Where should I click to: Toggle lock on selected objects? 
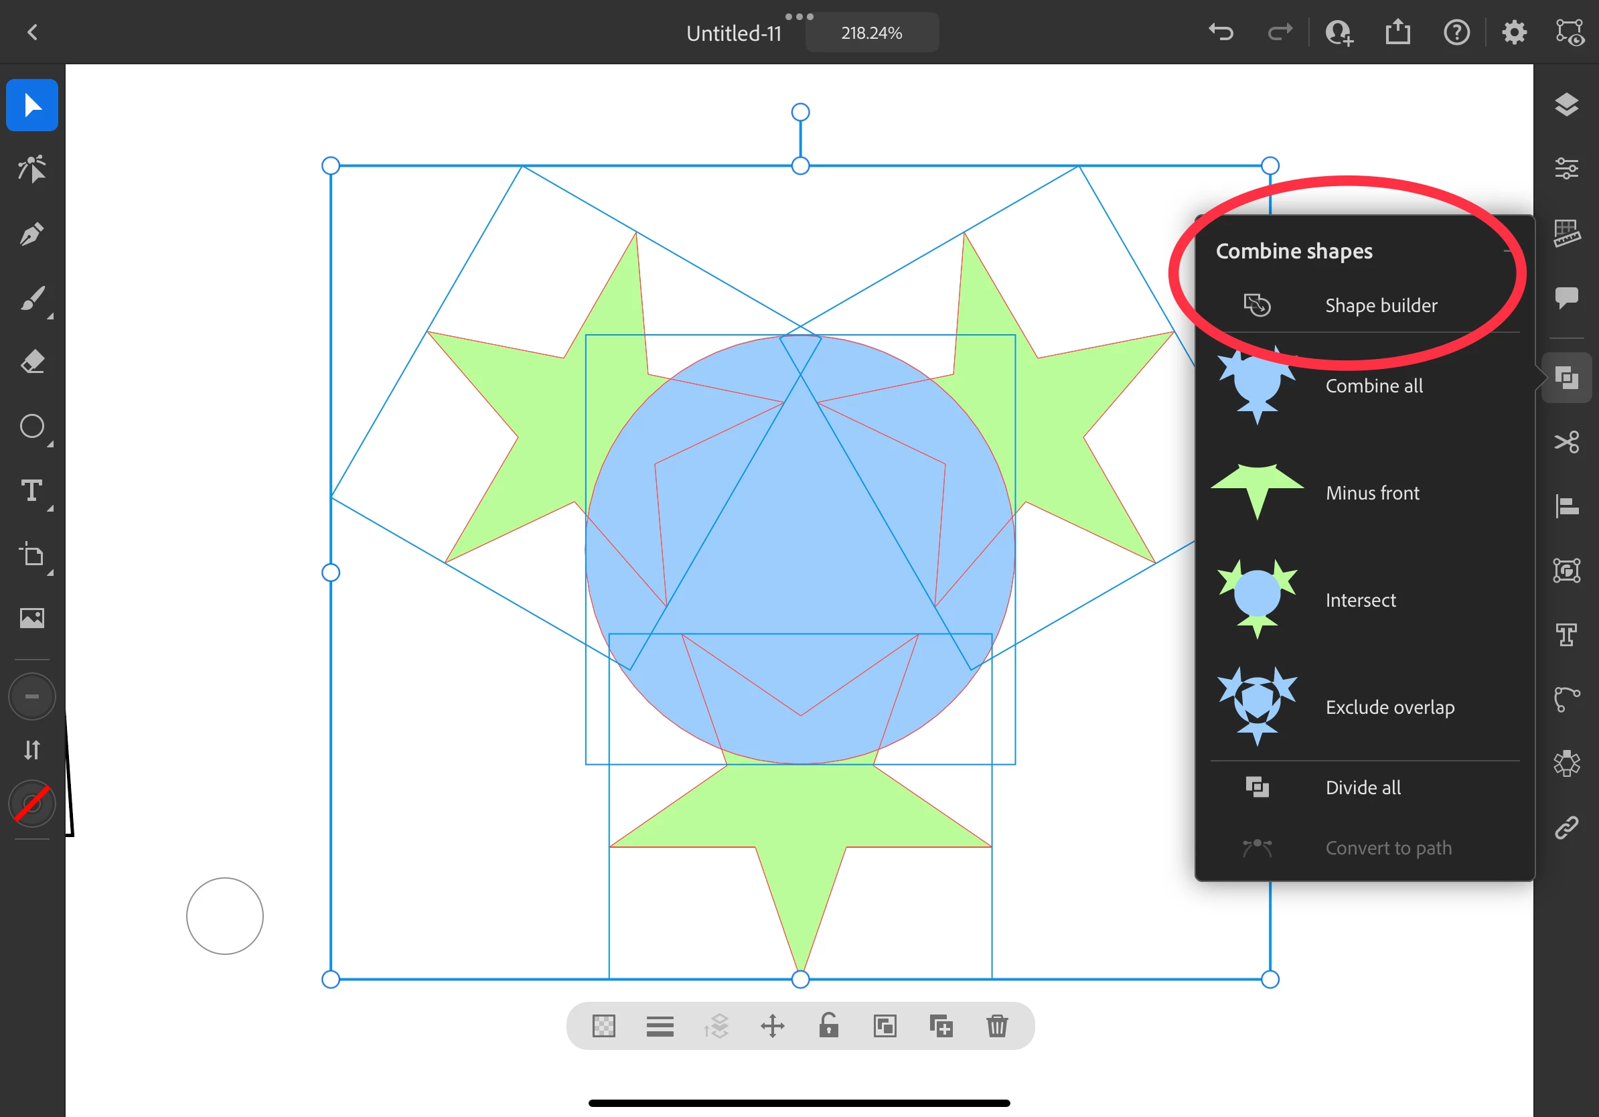pos(828,1026)
